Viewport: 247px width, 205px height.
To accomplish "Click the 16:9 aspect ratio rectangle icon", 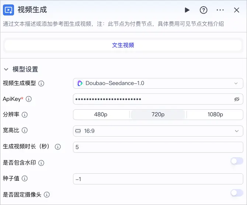I will (78, 131).
